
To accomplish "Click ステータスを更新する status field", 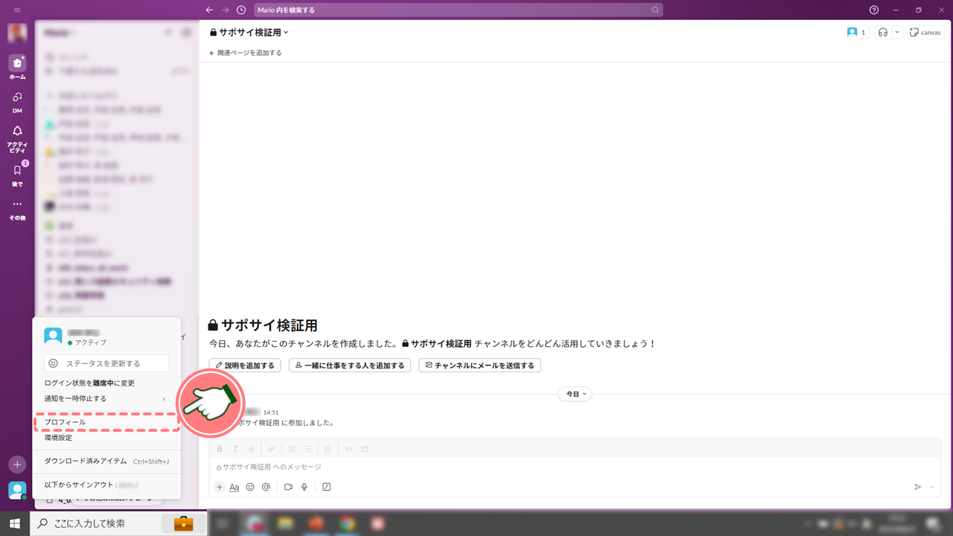I will click(106, 363).
